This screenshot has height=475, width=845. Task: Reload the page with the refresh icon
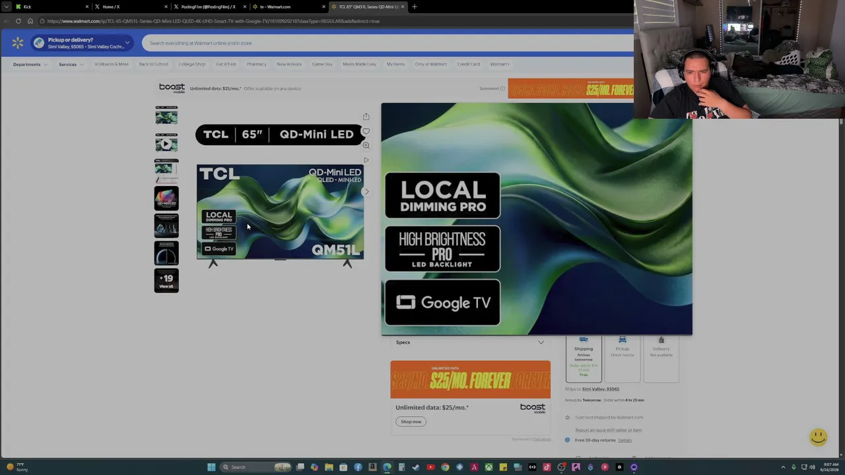[18, 21]
